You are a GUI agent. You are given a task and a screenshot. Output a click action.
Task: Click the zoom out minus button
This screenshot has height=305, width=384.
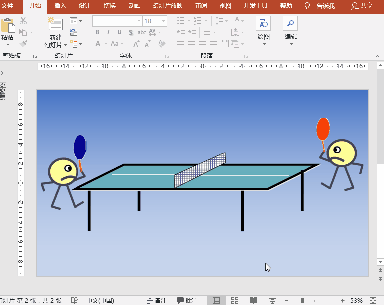pyautogui.click(x=286, y=301)
